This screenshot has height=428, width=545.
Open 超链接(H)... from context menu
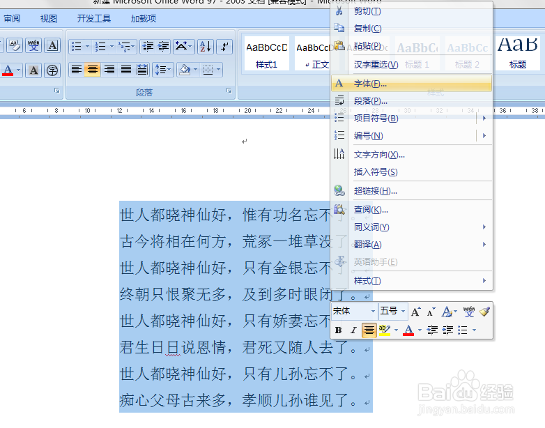412,190
